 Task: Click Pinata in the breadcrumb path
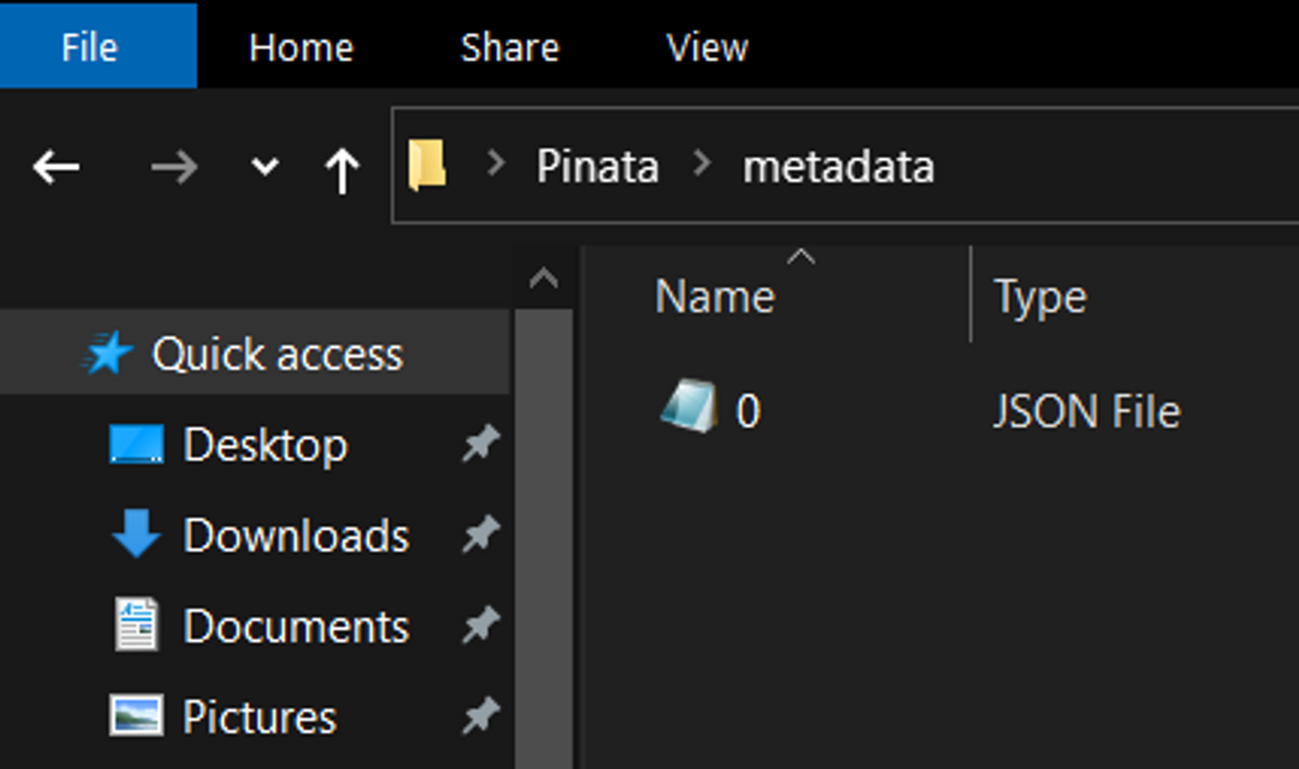597,166
